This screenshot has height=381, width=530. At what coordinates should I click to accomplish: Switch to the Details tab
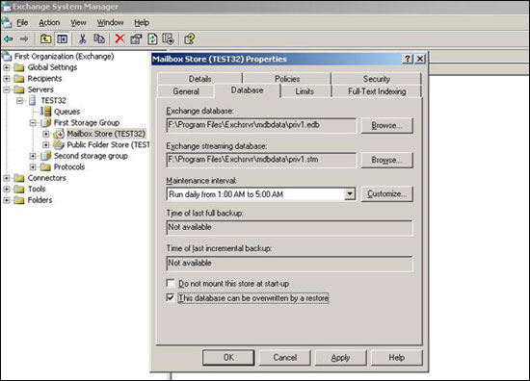[x=199, y=79]
